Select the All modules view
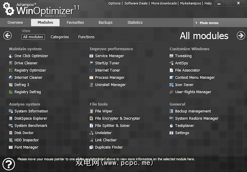 point(33,37)
